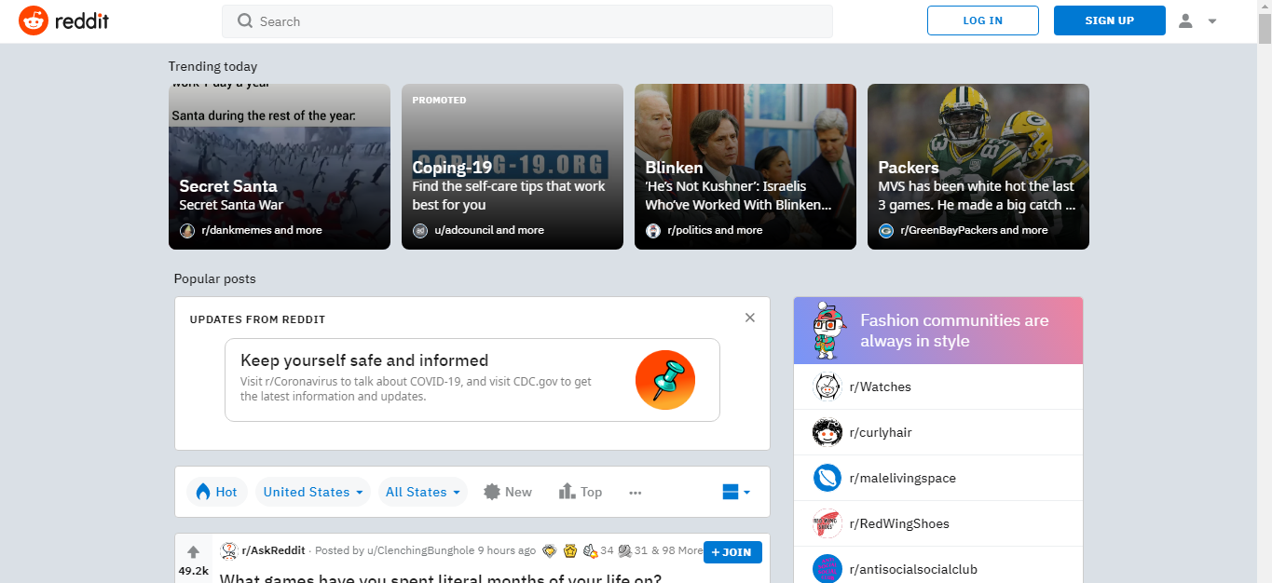
Task: Open the user account silhouette icon
Action: [x=1185, y=20]
